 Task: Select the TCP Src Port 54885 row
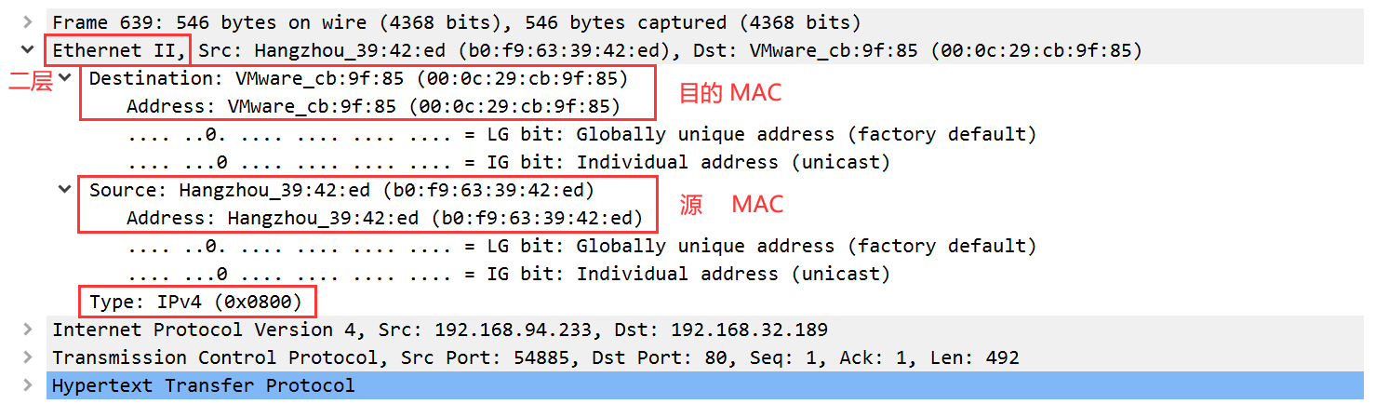tap(535, 357)
